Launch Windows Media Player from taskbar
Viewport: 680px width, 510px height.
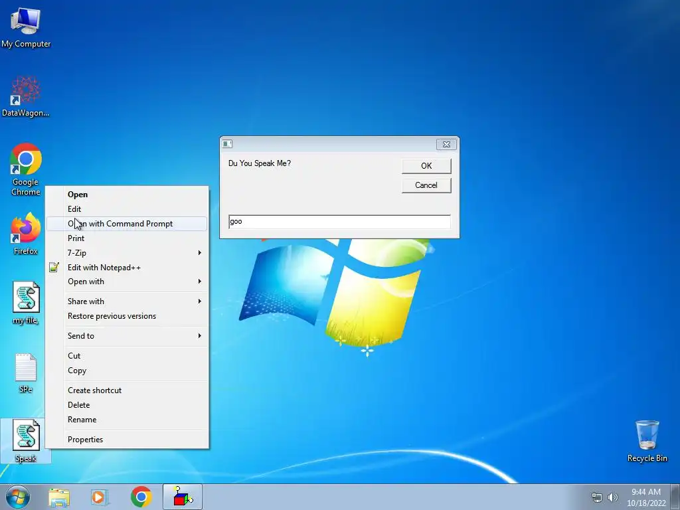pyautogui.click(x=99, y=497)
